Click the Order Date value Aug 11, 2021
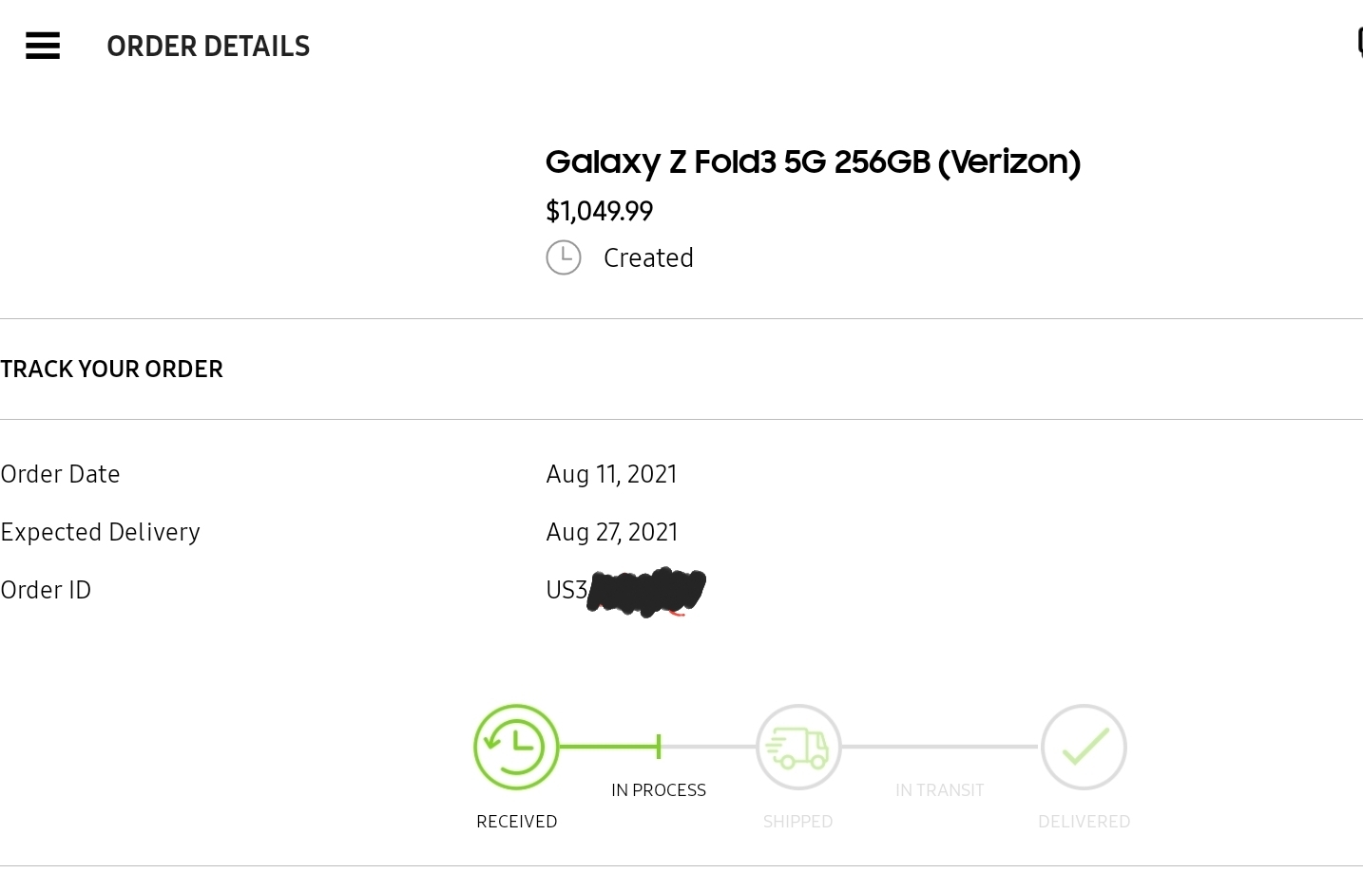Viewport: 1363px width, 892px height. click(611, 474)
